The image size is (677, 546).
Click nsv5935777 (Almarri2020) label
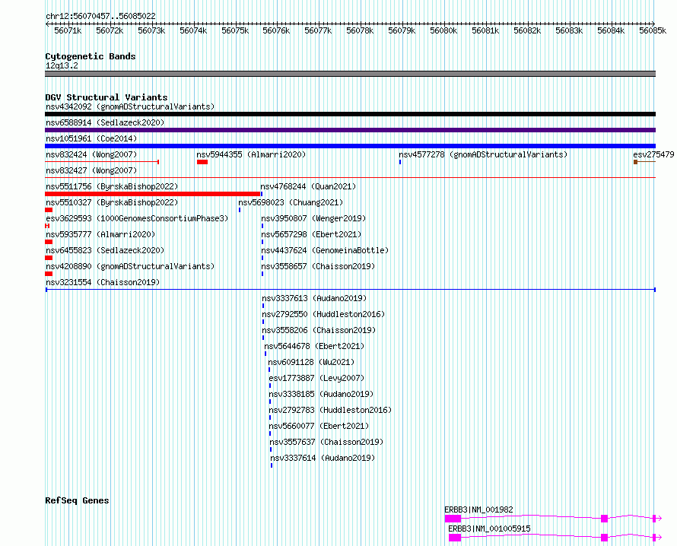coord(100,234)
